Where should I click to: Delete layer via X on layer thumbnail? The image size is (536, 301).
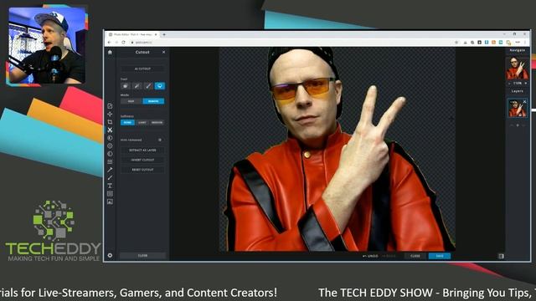click(525, 102)
